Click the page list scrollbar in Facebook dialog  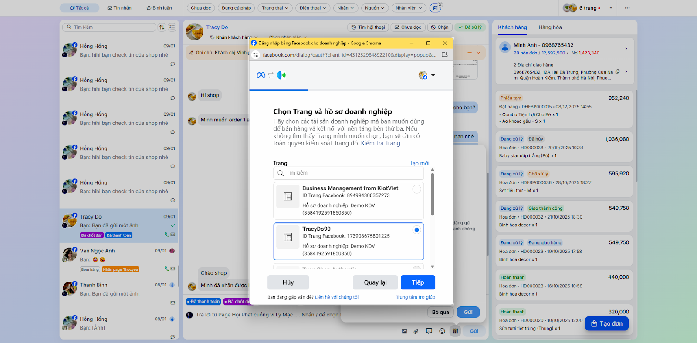(433, 194)
